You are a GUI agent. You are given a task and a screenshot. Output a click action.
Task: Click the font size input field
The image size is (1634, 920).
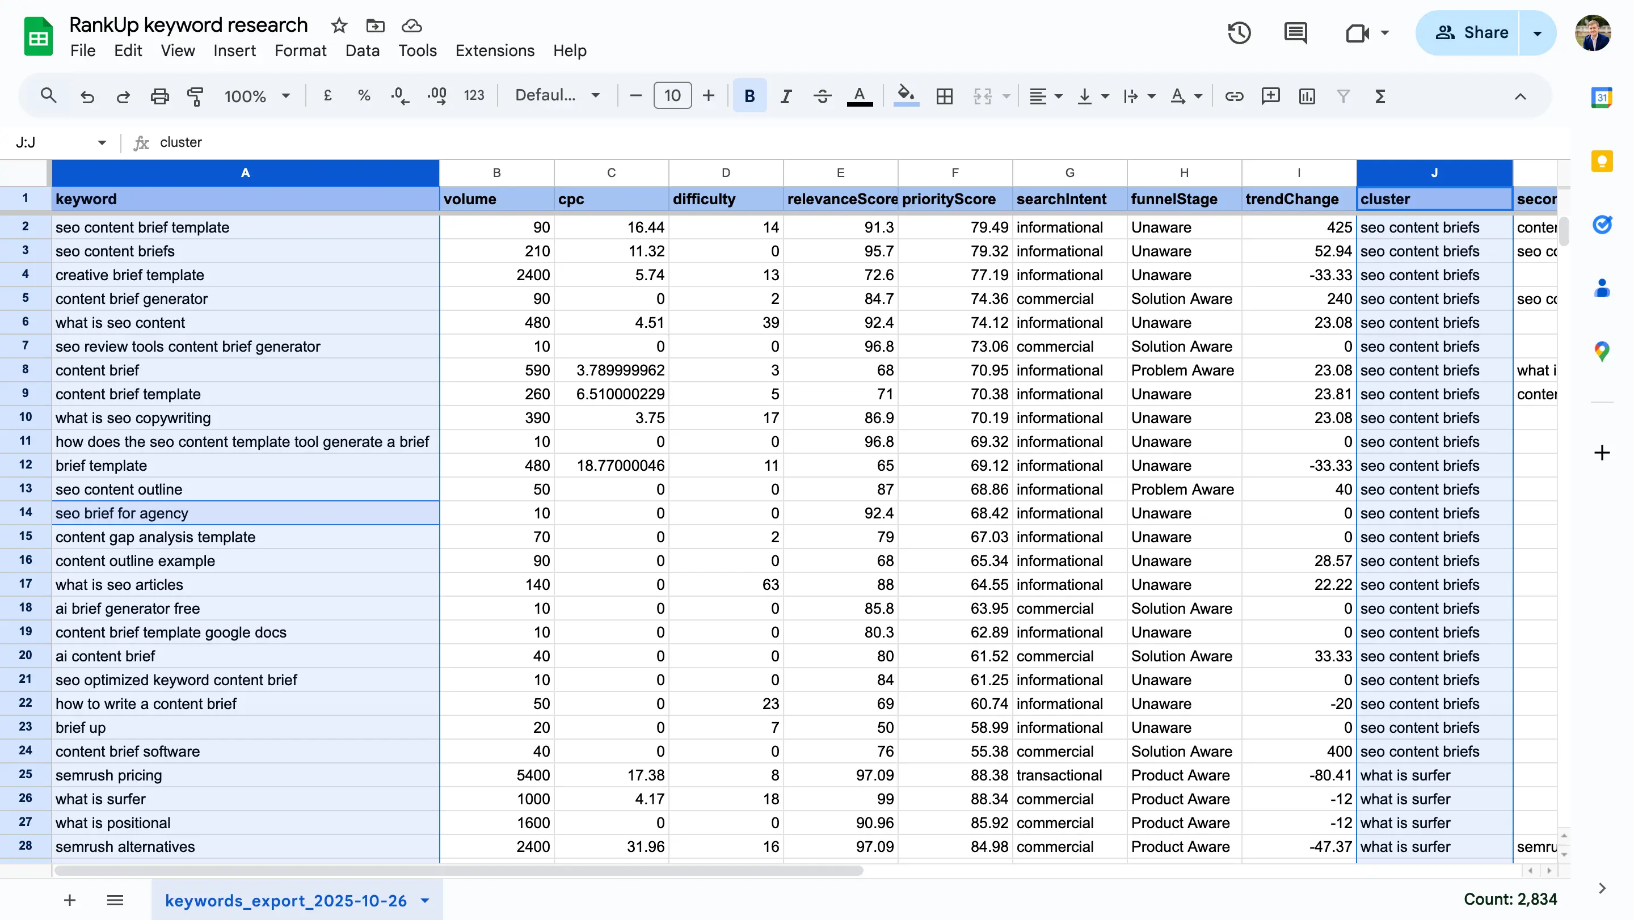[672, 96]
